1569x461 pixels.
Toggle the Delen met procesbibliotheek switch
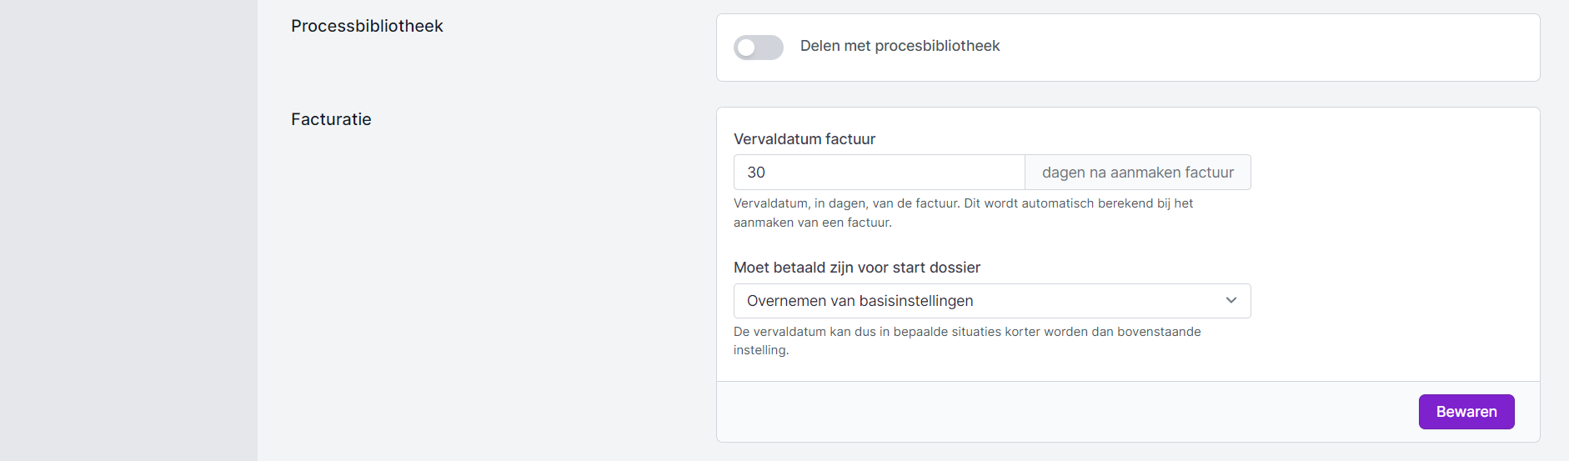(758, 48)
